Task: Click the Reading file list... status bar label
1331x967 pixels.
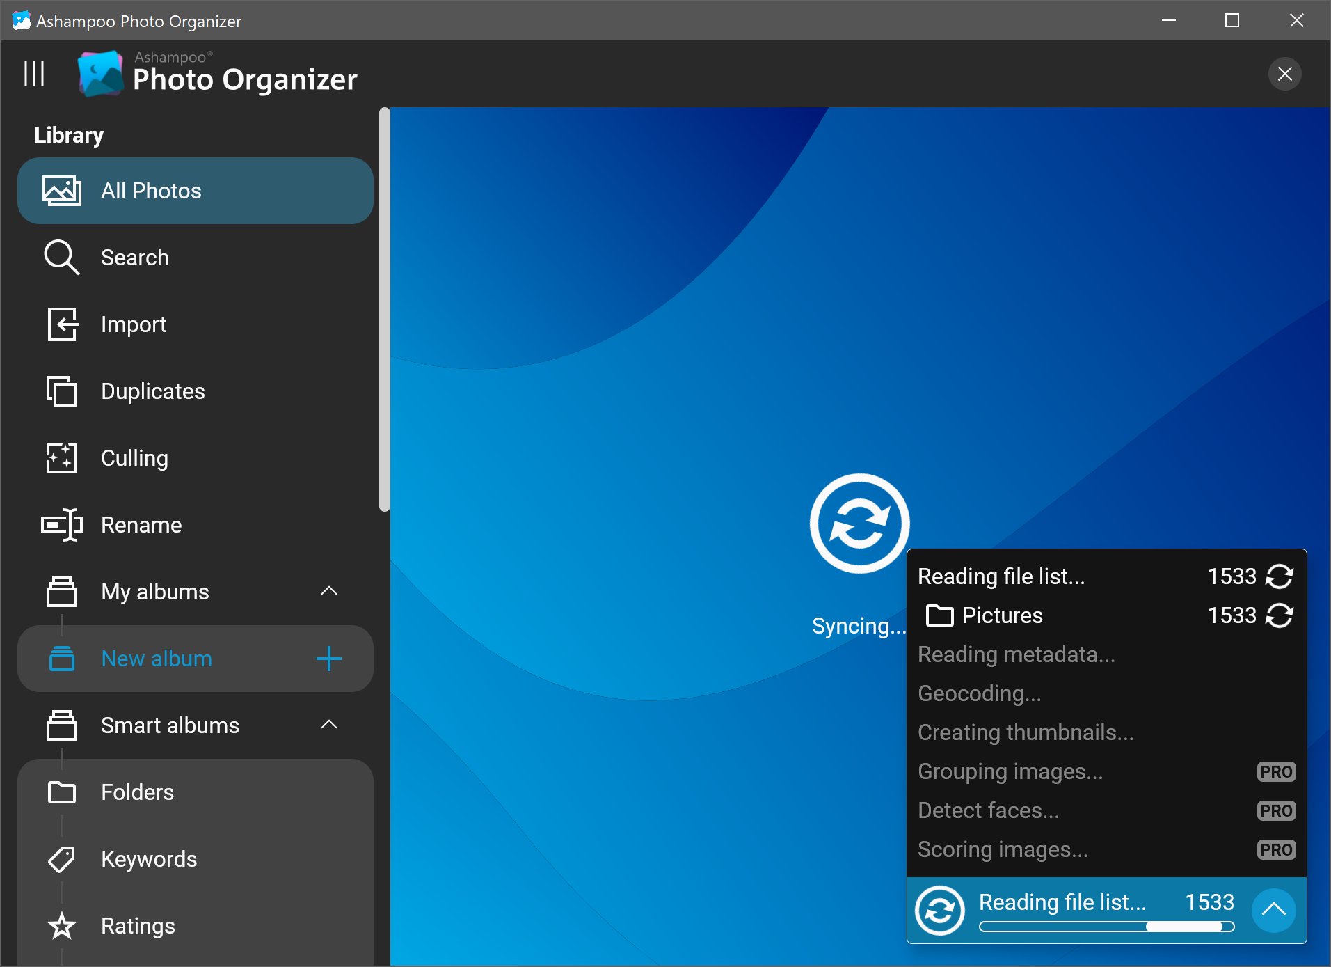Action: click(1062, 902)
